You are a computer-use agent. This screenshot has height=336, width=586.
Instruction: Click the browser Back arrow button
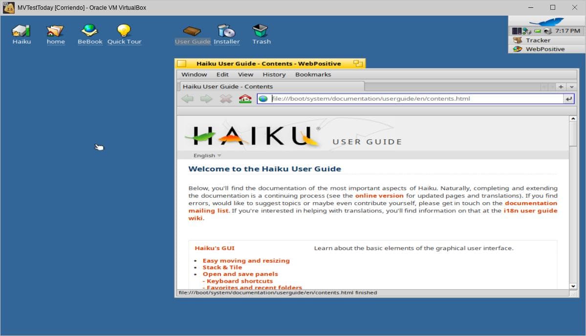click(187, 99)
